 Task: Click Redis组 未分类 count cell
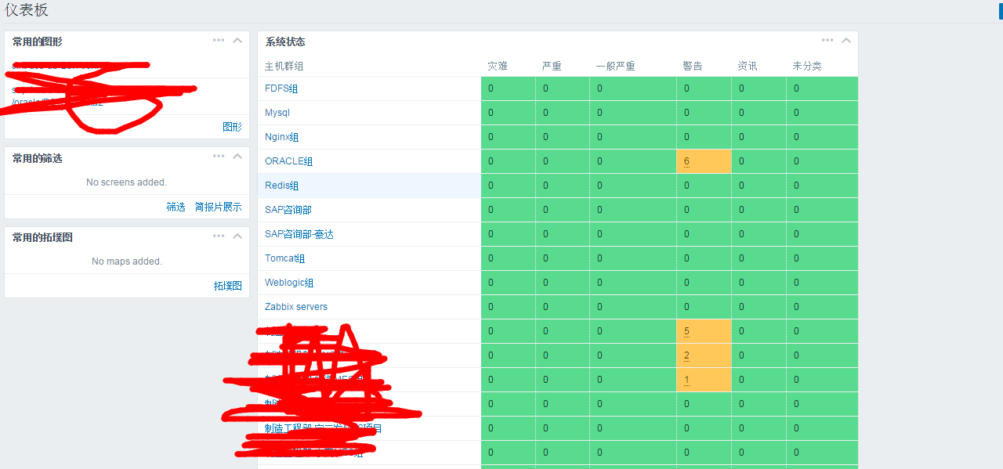(822, 186)
